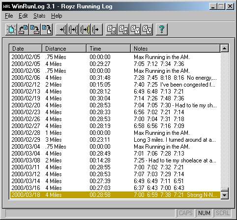Click the date 2000/02/26
Image resolution: width=237 pixels, height=220 pixels.
tap(26, 119)
